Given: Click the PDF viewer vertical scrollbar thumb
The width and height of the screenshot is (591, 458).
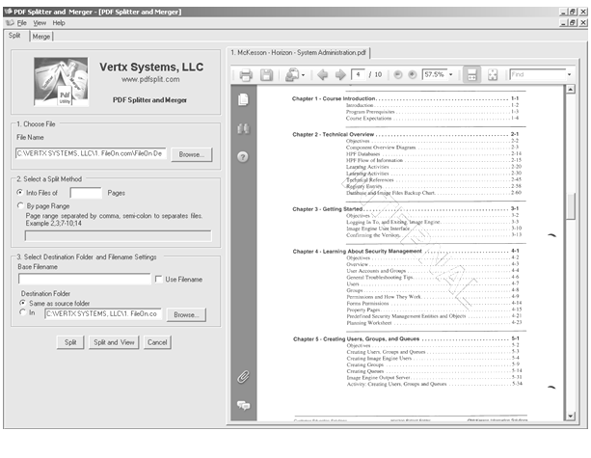Looking at the screenshot, I should (571, 205).
